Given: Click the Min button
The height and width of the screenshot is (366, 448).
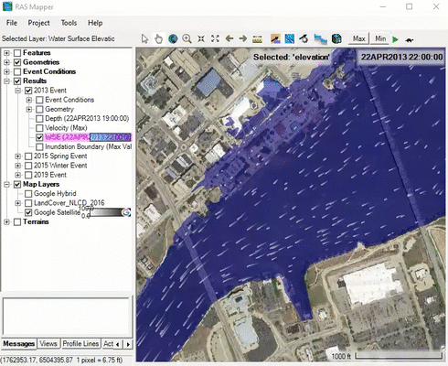Looking at the screenshot, I should pos(380,38).
